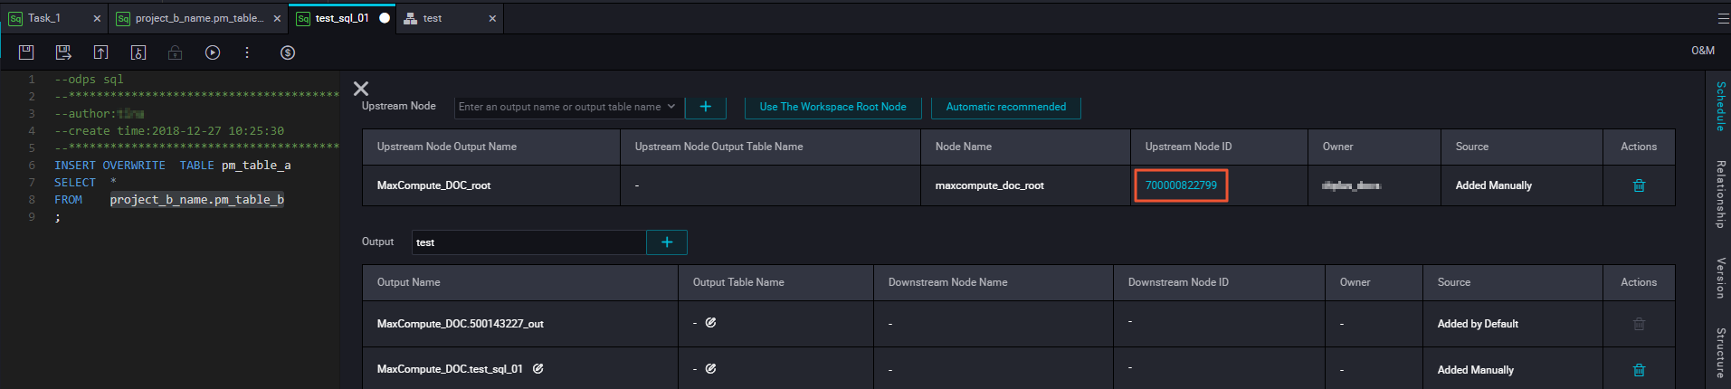Close the Task_1 tab
The height and width of the screenshot is (389, 1731).
97,18
